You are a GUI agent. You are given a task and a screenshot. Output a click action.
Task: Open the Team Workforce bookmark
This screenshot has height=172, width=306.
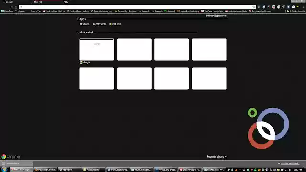click(x=101, y=11)
